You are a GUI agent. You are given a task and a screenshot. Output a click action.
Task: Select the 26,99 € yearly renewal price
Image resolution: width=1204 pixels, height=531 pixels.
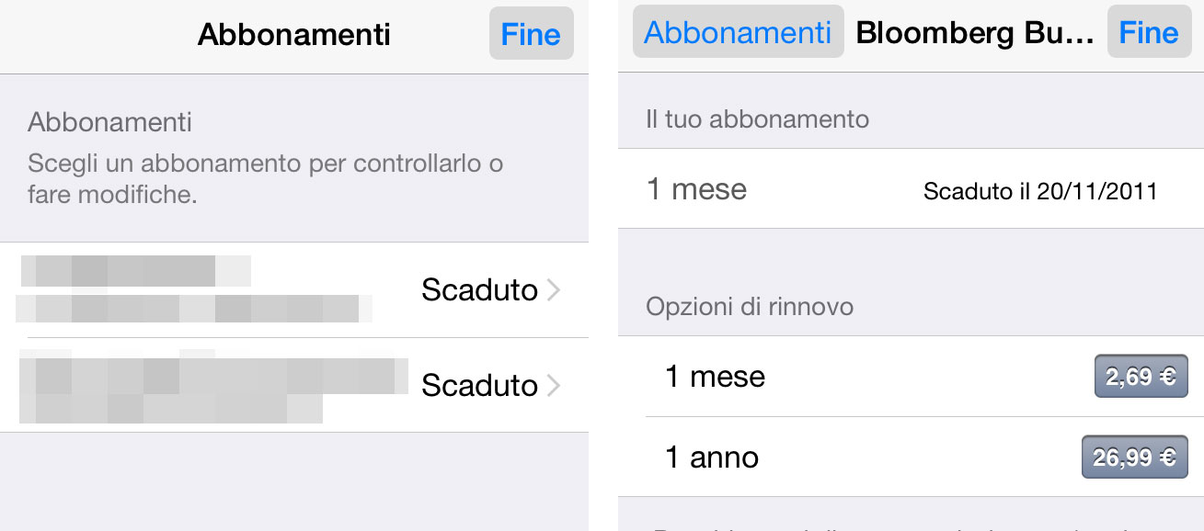[1135, 457]
